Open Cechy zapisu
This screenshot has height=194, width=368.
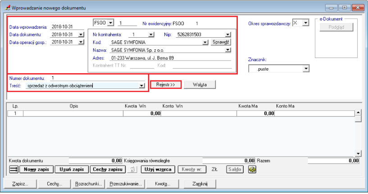click(108, 169)
